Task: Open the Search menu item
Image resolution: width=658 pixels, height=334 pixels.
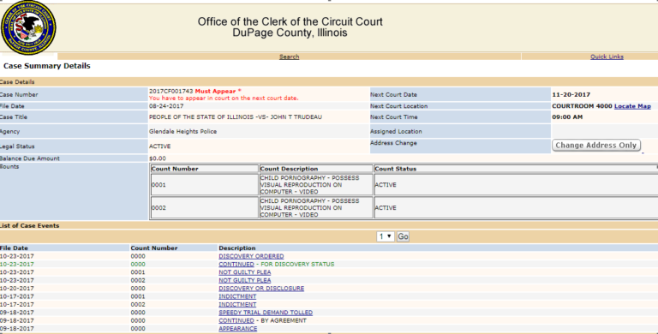Action: pyautogui.click(x=289, y=57)
